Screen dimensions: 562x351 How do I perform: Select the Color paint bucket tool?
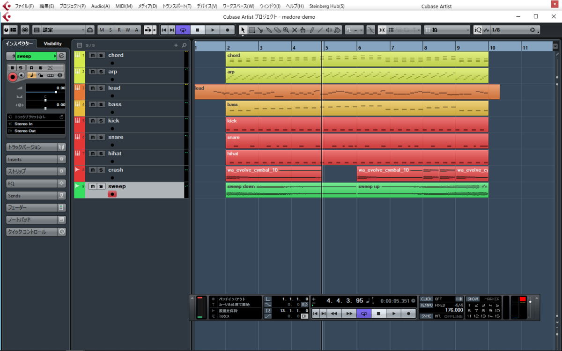coord(337,30)
